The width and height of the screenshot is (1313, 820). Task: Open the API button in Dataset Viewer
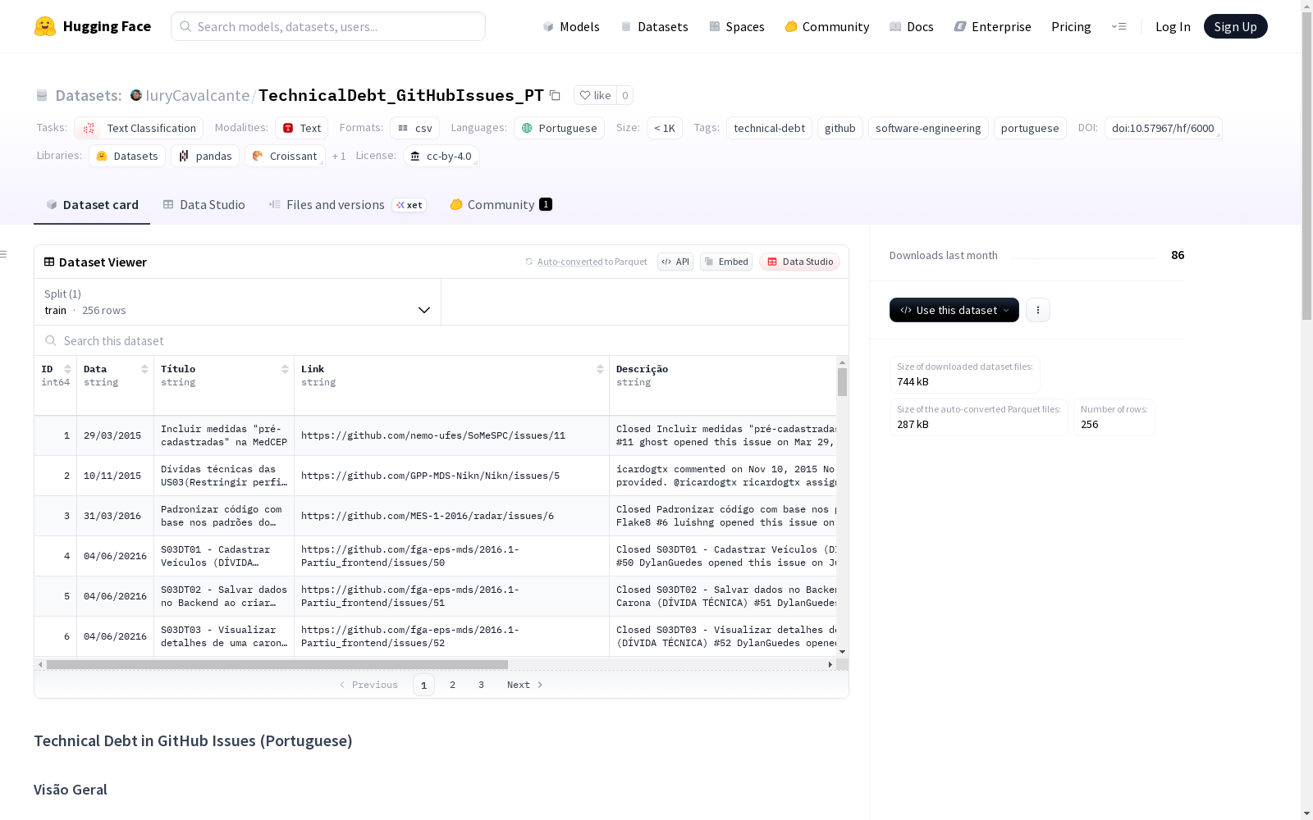[x=675, y=262]
